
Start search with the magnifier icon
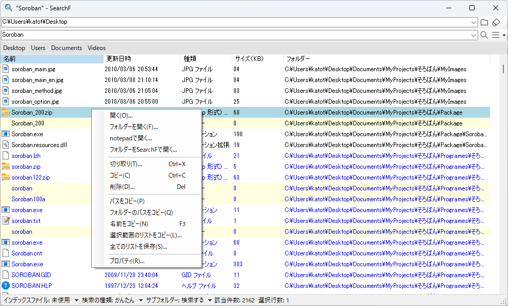click(484, 35)
